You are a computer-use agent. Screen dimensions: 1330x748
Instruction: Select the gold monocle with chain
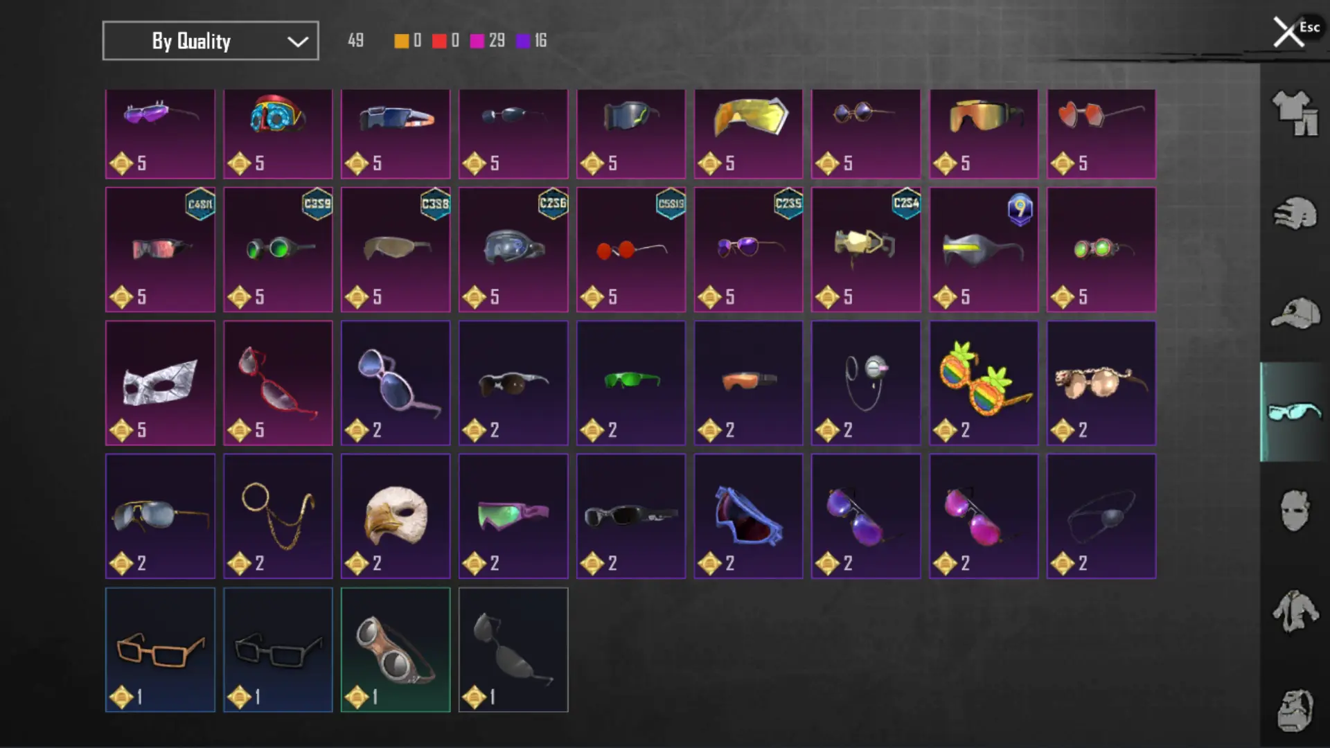pyautogui.click(x=278, y=516)
